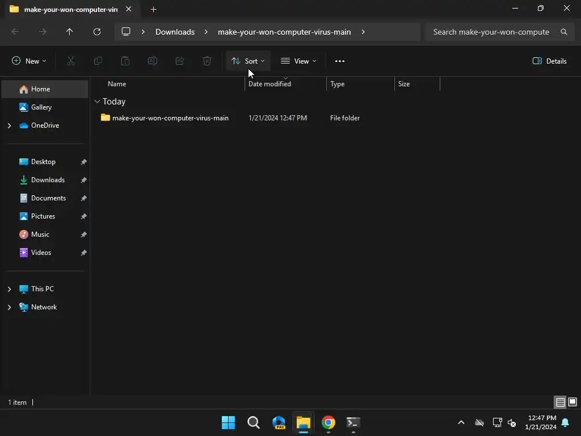581x436 pixels.
Task: Add a new File Explorer tab
Action: 153,9
